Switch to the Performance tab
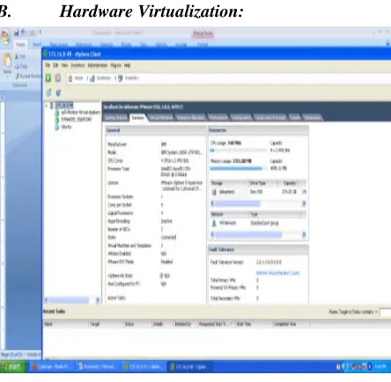This screenshot has height=382, width=391. click(x=218, y=118)
